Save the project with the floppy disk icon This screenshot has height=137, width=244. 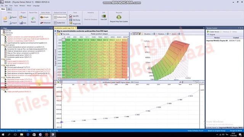[x=23, y=23]
